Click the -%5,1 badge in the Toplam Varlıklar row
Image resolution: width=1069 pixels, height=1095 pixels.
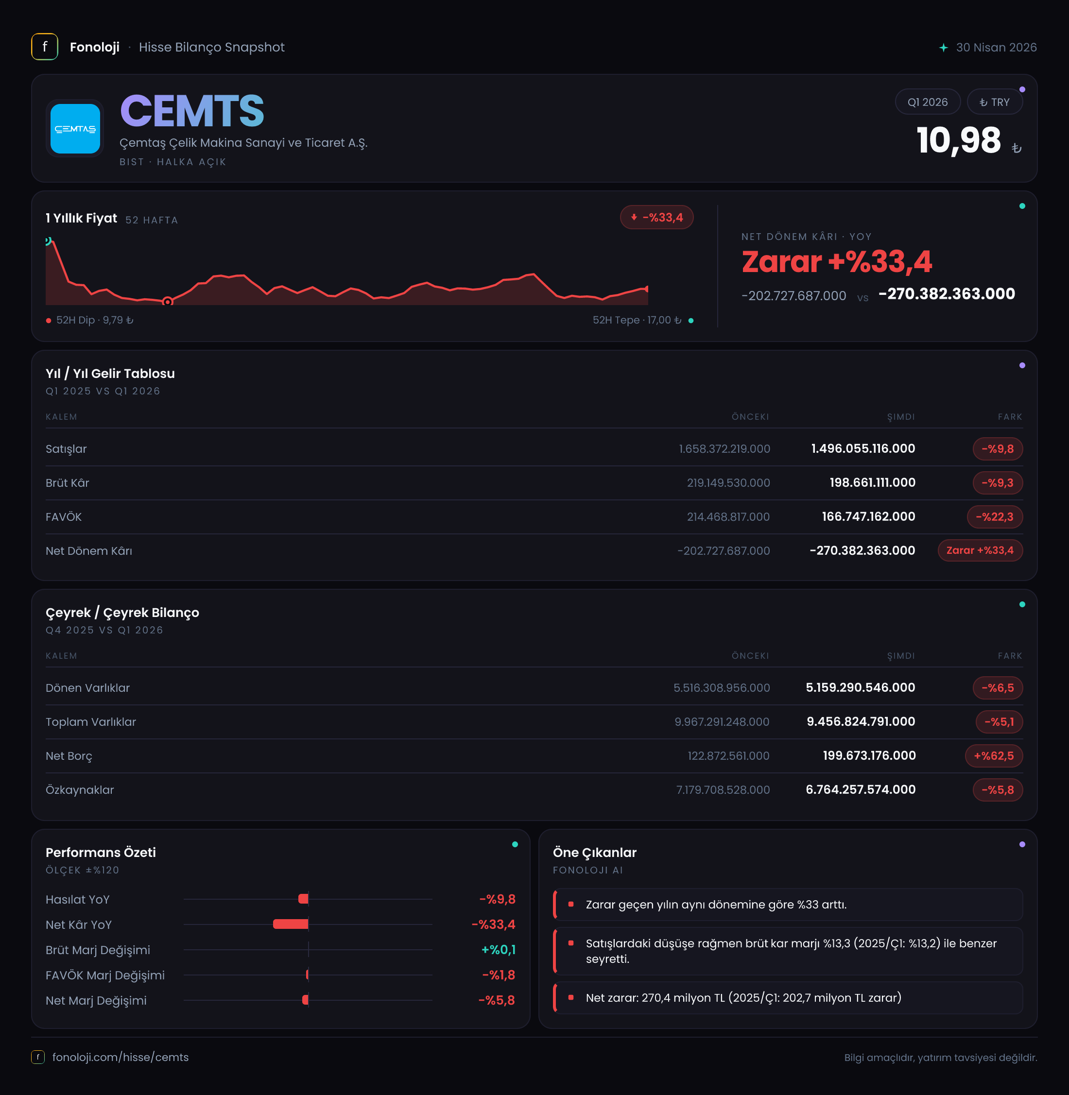pyautogui.click(x=999, y=722)
